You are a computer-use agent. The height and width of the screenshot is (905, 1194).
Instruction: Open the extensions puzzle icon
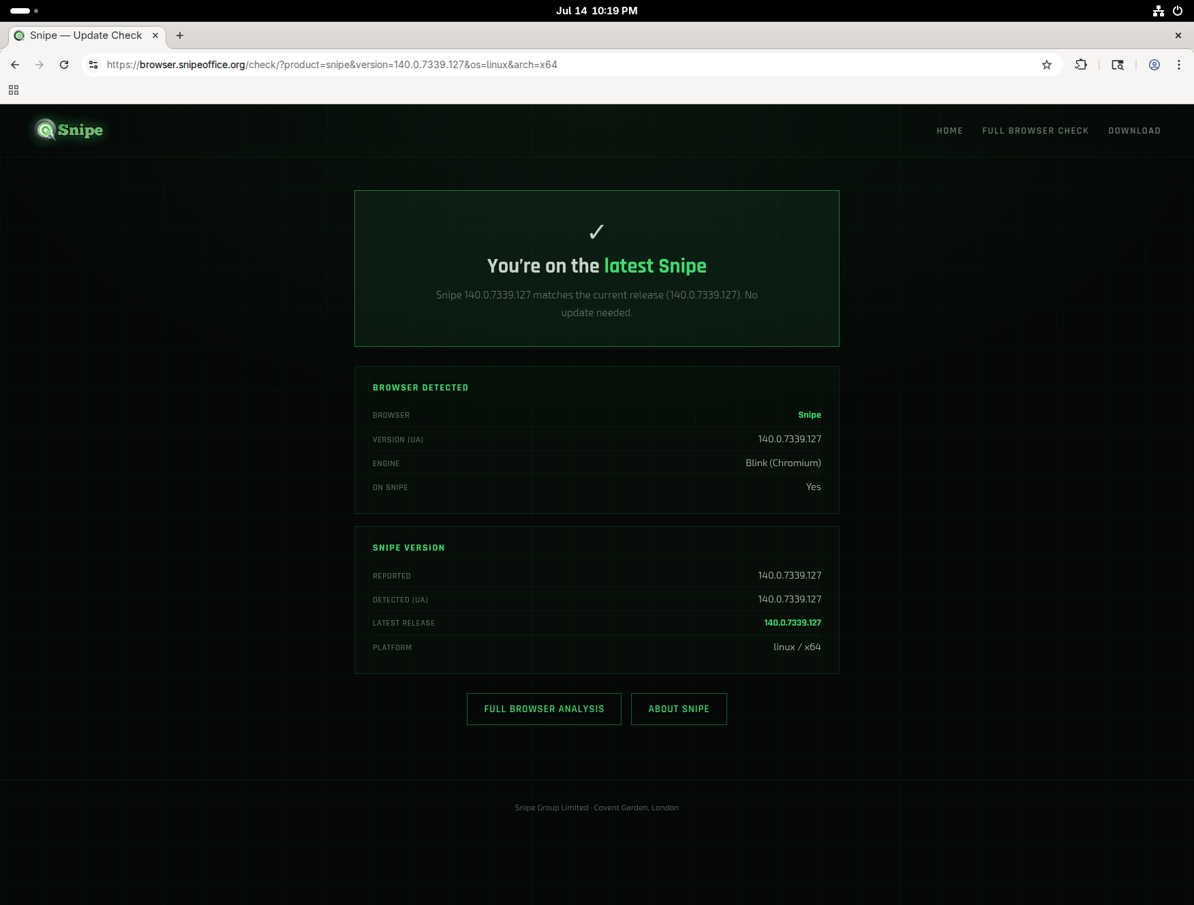pos(1081,65)
